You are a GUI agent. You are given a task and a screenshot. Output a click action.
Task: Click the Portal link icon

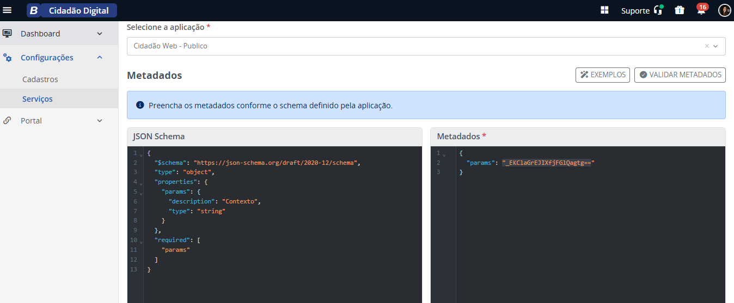point(8,121)
